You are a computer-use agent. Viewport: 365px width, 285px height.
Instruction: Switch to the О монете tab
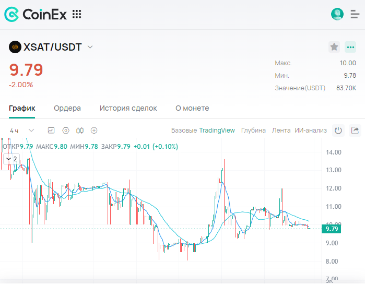[192, 108]
